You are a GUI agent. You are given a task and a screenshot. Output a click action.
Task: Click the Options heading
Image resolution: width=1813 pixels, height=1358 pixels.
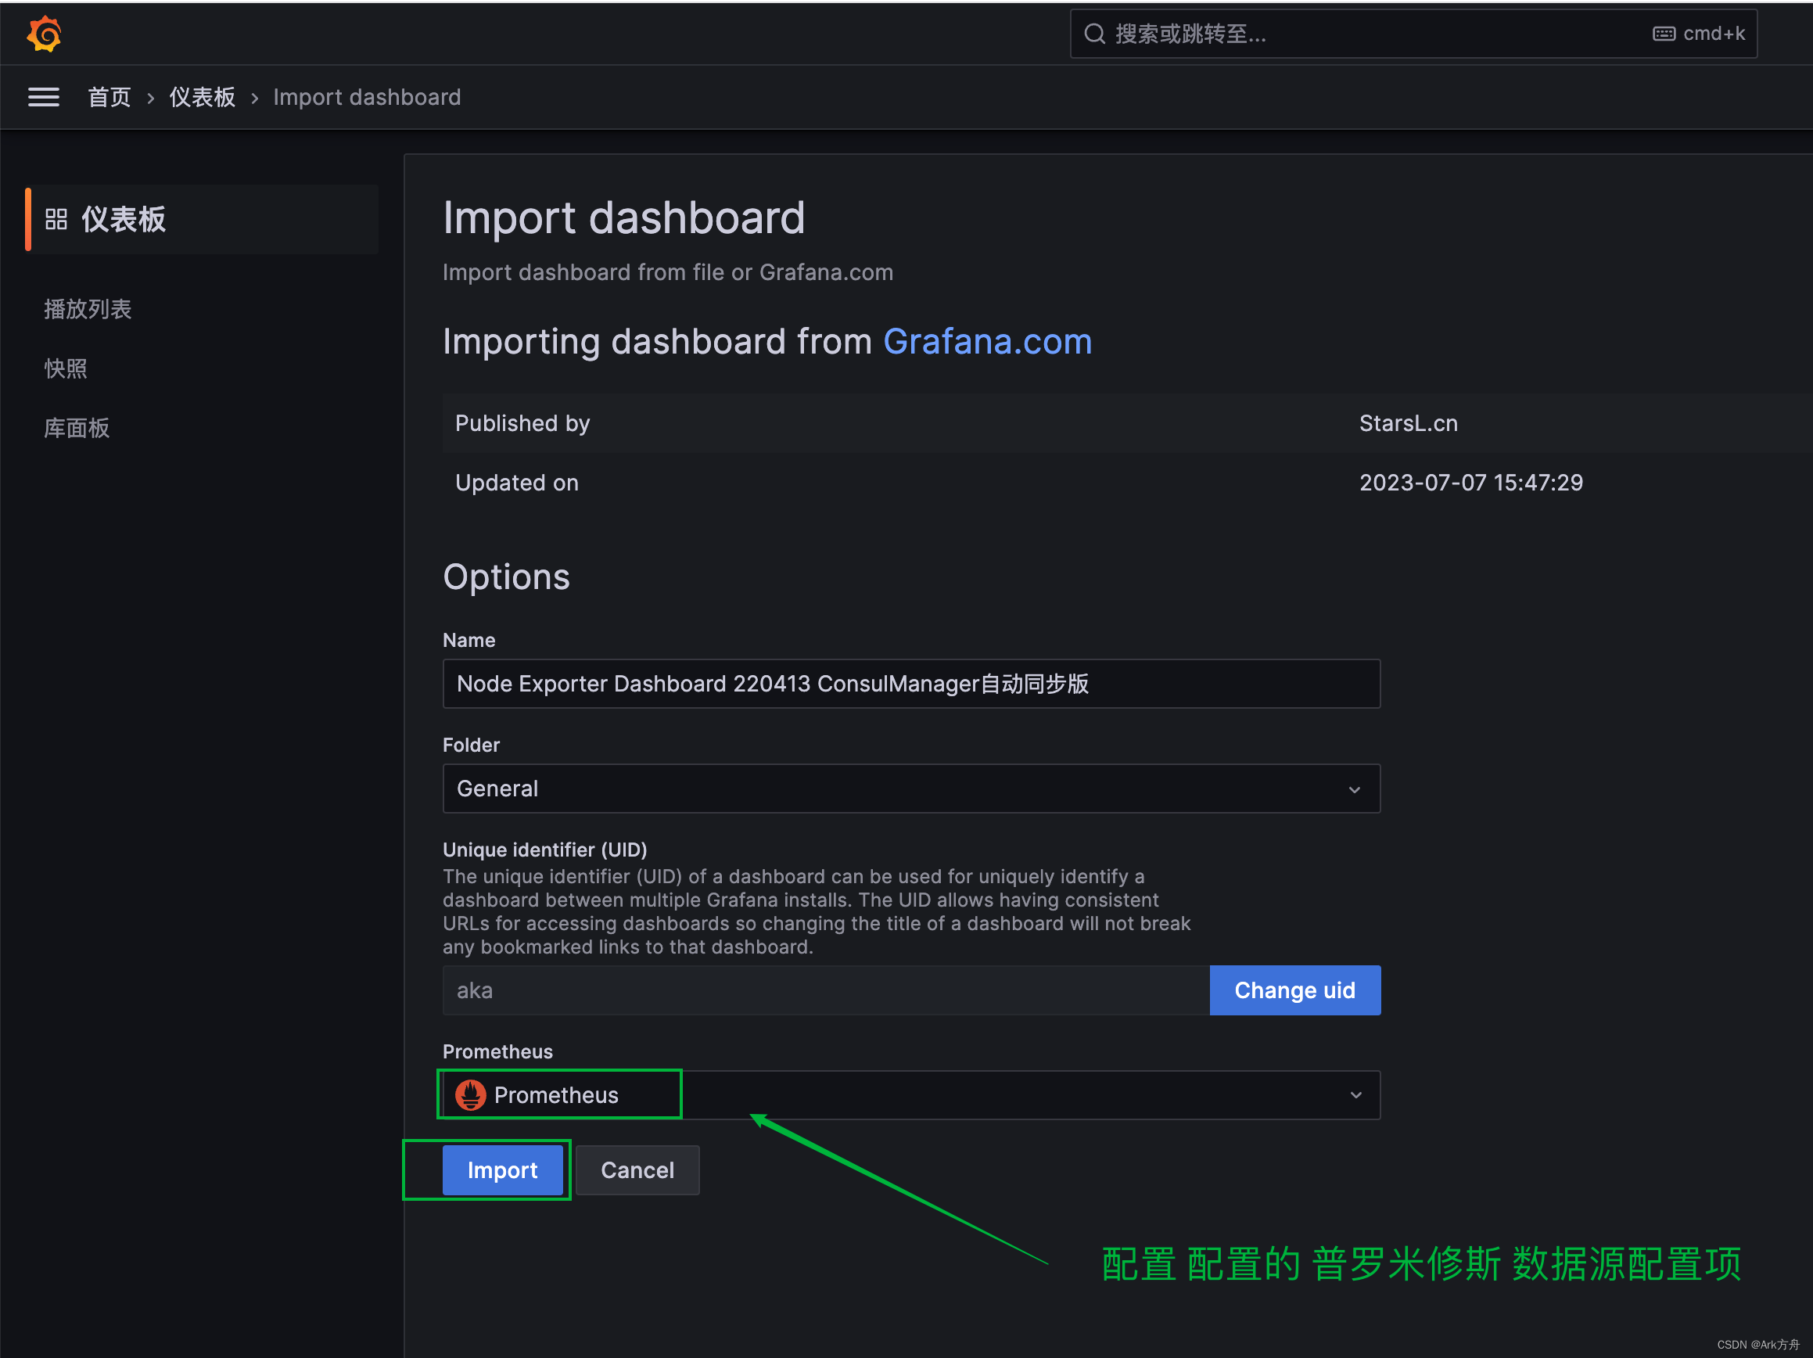pos(506,577)
